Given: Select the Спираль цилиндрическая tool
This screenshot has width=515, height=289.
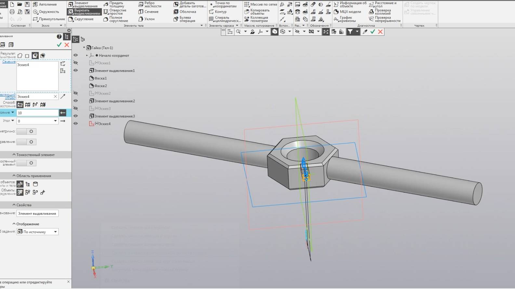Looking at the screenshot, I should [x=225, y=19].
